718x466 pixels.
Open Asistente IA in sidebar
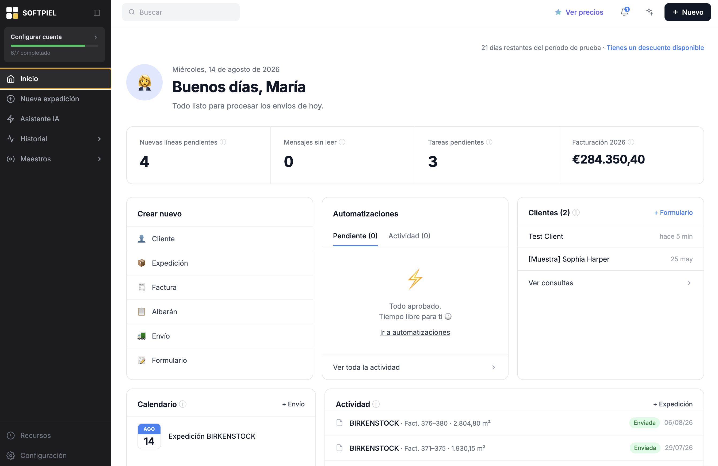(56, 119)
